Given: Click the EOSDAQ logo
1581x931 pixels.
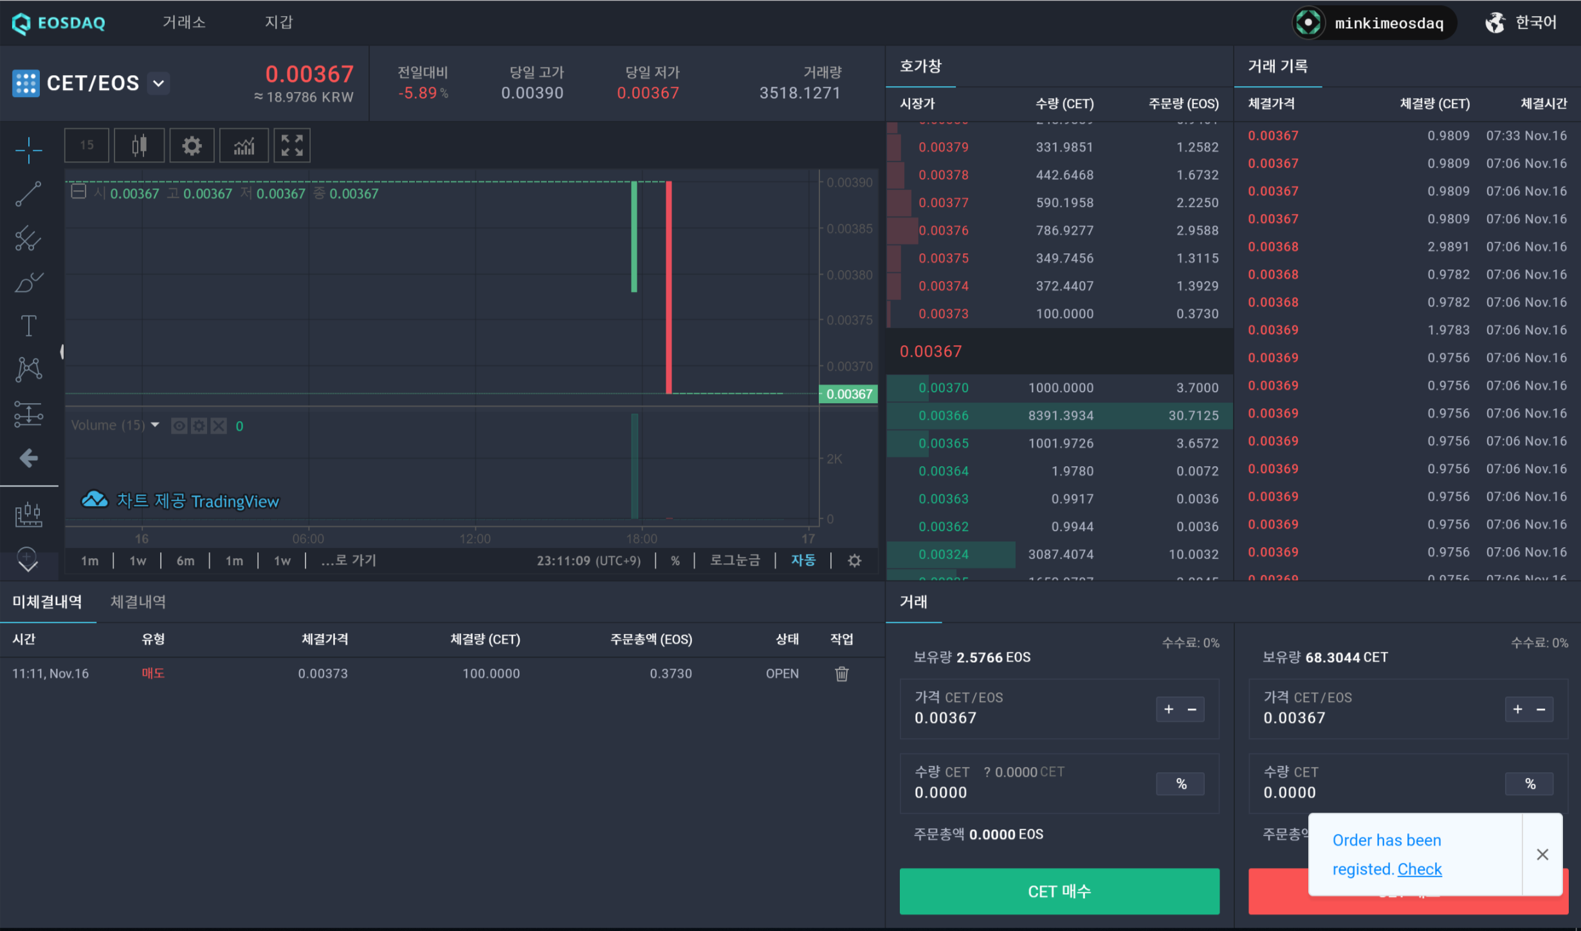Looking at the screenshot, I should click(x=59, y=23).
